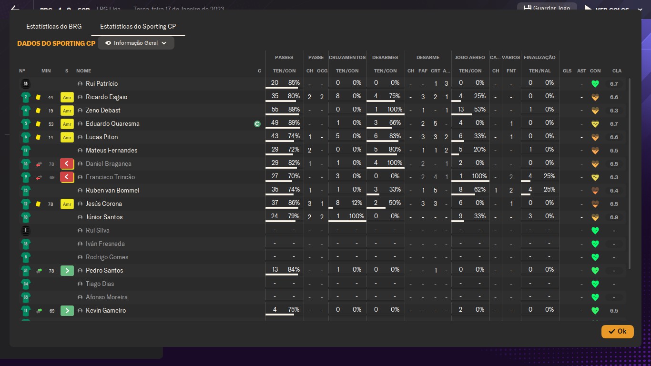The image size is (651, 366).
Task: Sort by MIN column header
Action: click(x=46, y=71)
